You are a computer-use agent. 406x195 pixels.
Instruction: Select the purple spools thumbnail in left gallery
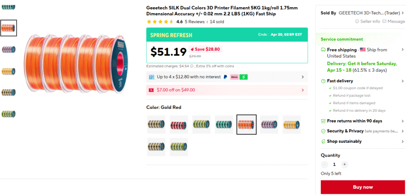tap(8, 50)
